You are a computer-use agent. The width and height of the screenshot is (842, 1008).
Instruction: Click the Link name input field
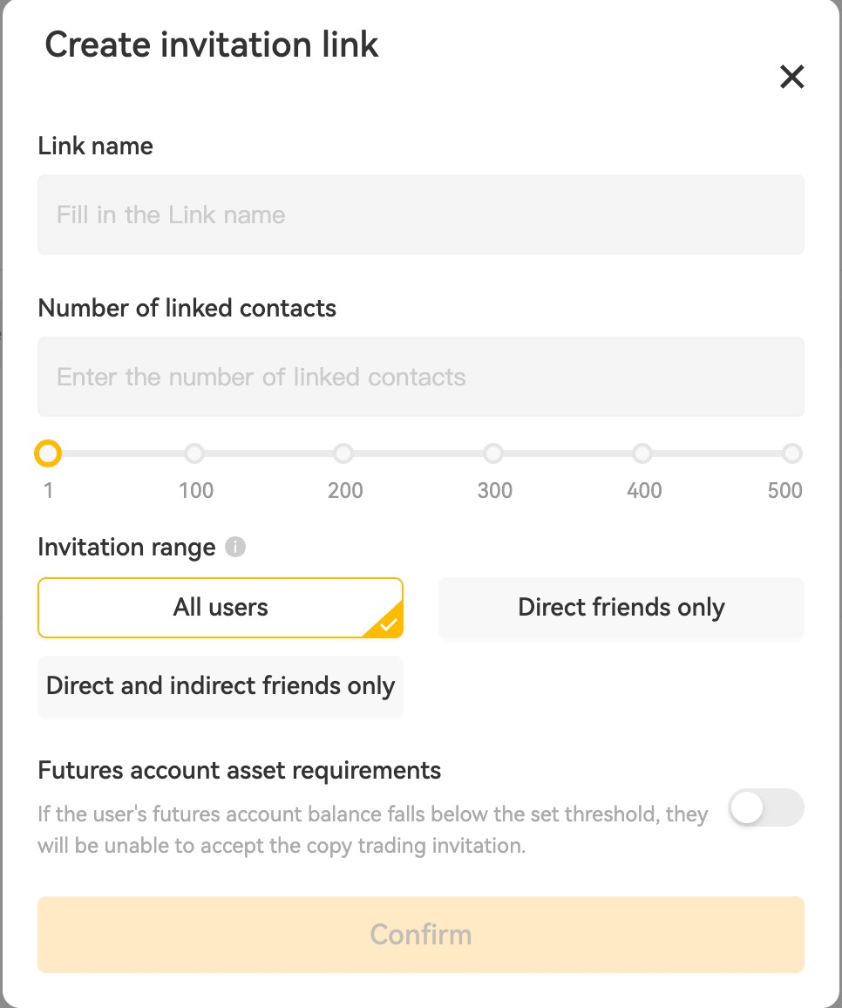click(420, 215)
